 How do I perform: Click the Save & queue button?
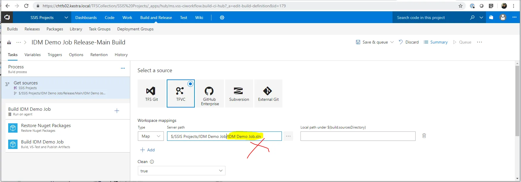point(372,42)
